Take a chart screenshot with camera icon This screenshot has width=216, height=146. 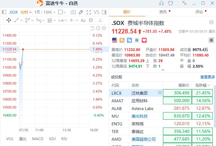73,12
